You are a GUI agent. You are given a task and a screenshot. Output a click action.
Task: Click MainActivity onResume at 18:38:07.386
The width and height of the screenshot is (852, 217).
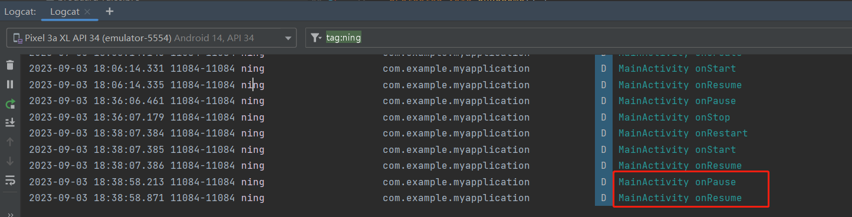point(680,166)
